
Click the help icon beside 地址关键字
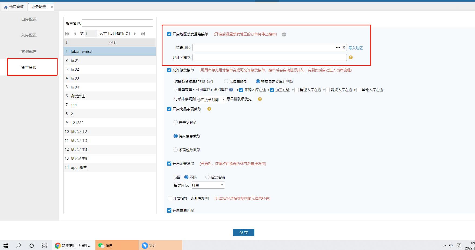click(351, 57)
